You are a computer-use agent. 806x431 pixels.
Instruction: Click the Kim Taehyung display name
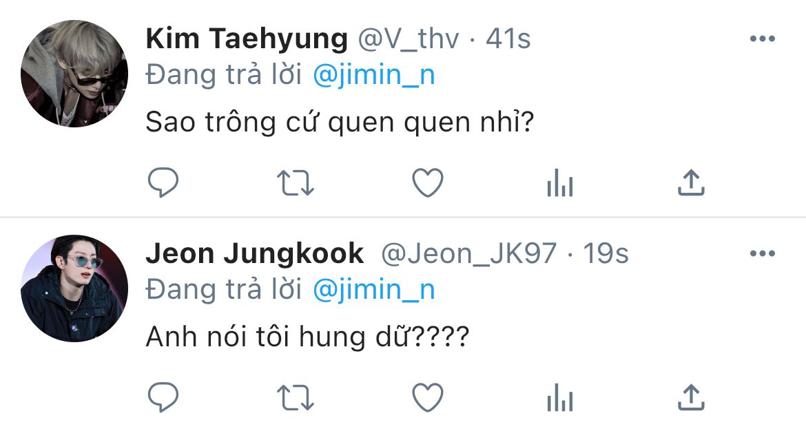pos(247,39)
